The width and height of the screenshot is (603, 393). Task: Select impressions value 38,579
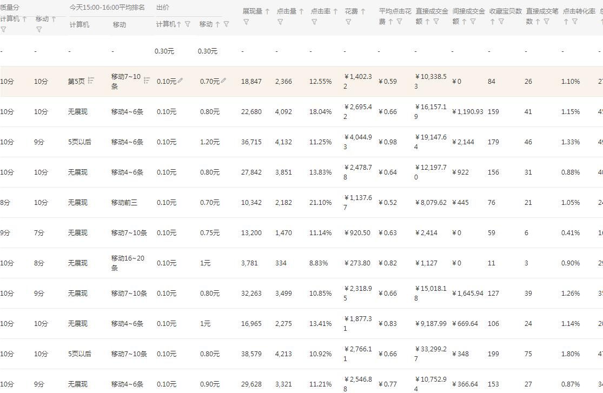251,354
